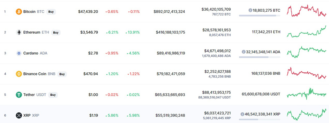Click the Tether logo icon

(x=19, y=95)
